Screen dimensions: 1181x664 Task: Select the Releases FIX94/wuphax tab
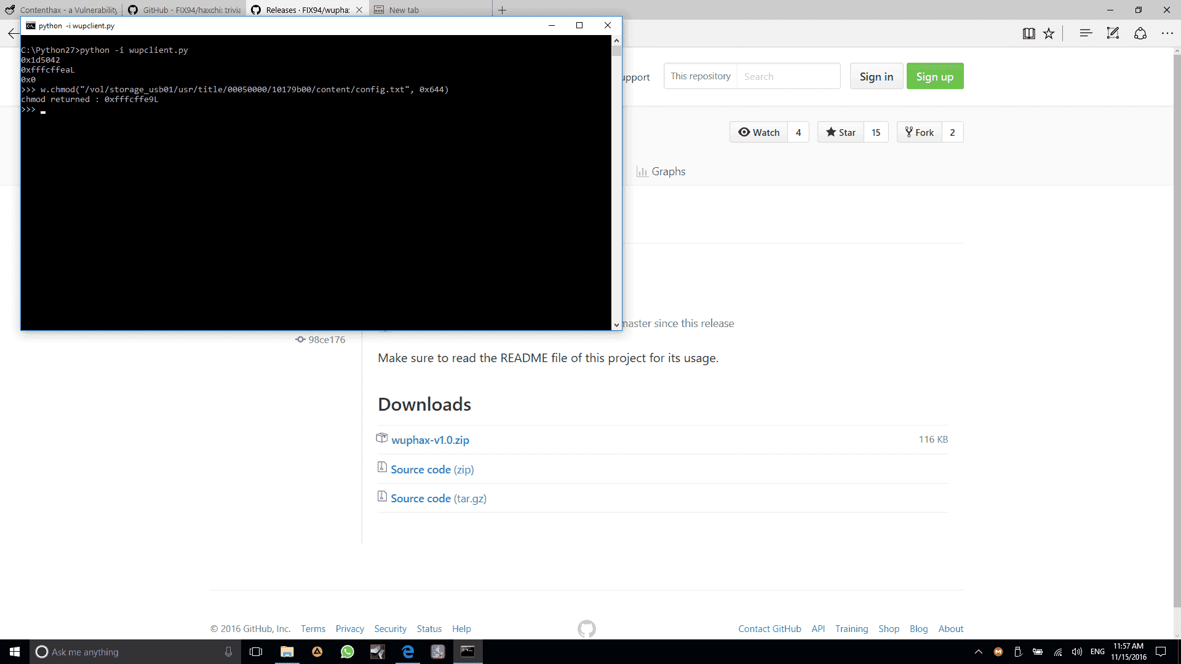tap(301, 10)
